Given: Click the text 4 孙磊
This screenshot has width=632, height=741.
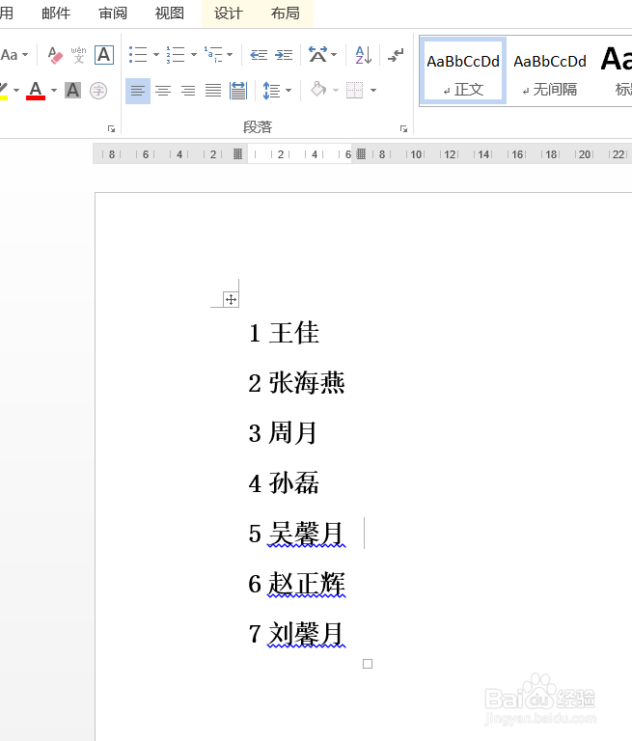Looking at the screenshot, I should (284, 483).
